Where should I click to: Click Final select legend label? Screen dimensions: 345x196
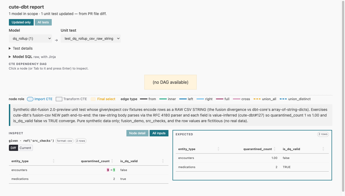point(106,99)
